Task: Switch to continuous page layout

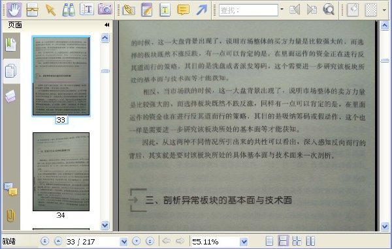Action: point(283,241)
